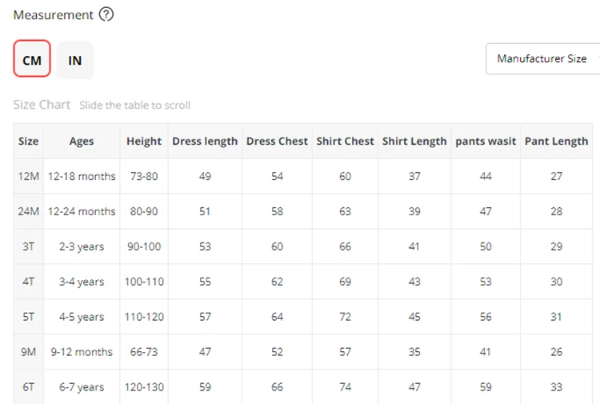Screen dimensions: 600x404
Task: Open the Manufacturer Size dropdown
Action: tap(542, 58)
